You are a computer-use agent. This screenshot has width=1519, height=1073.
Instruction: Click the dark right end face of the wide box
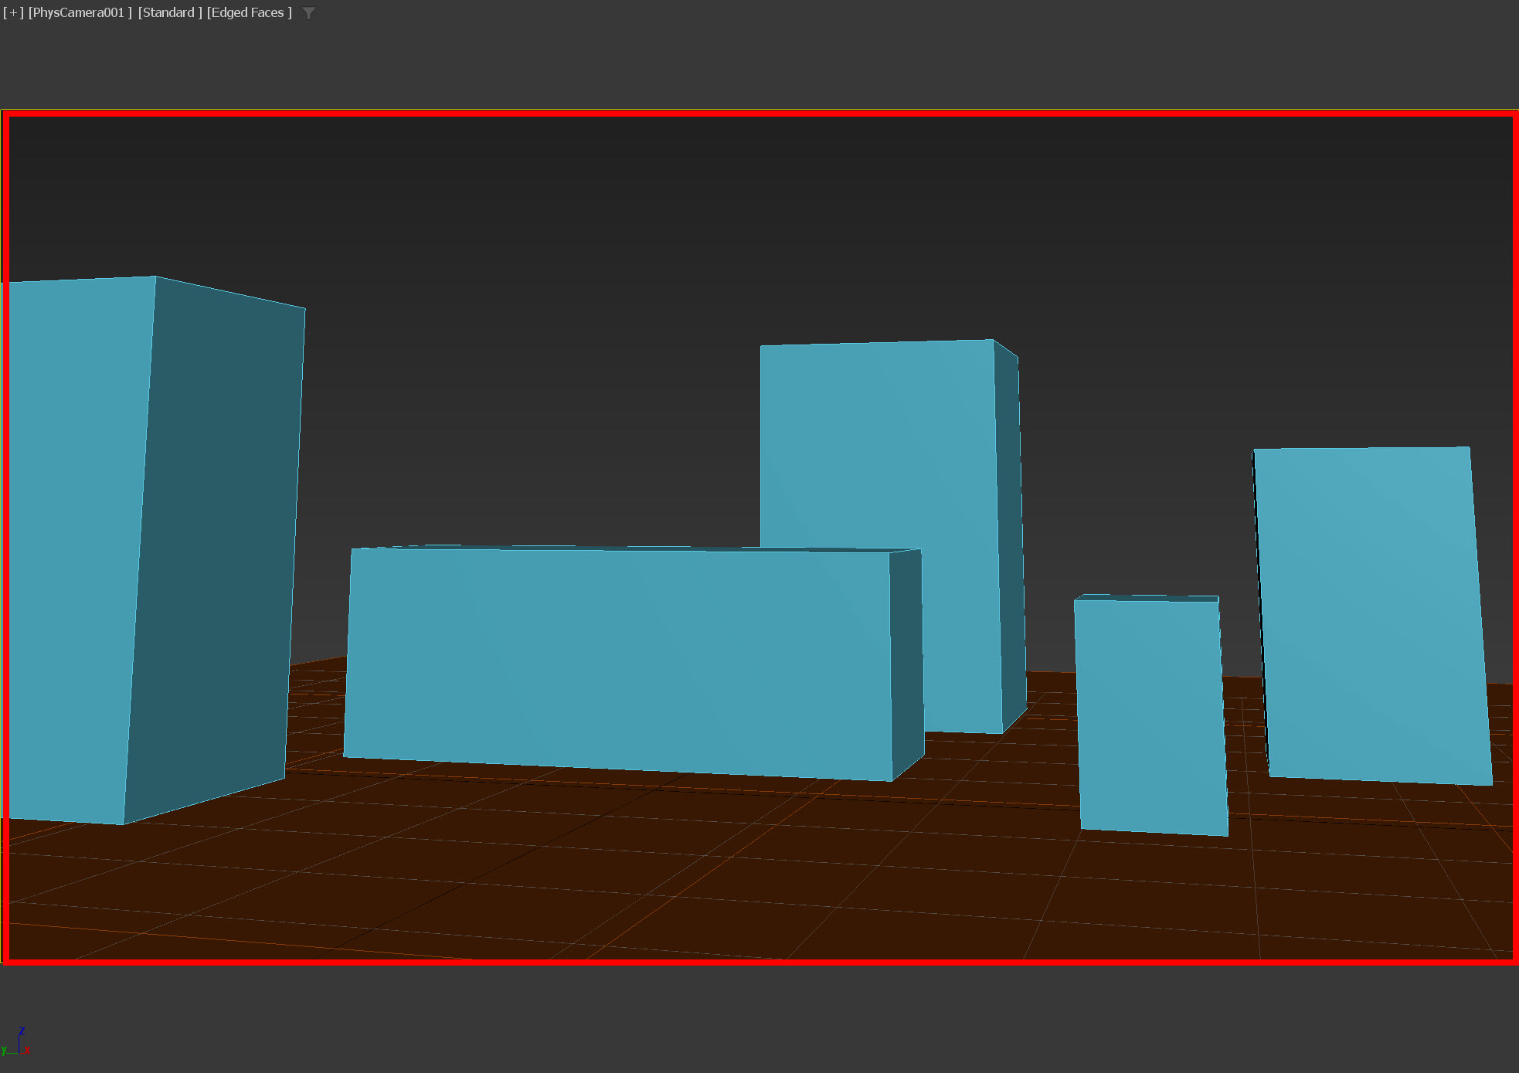(x=906, y=664)
